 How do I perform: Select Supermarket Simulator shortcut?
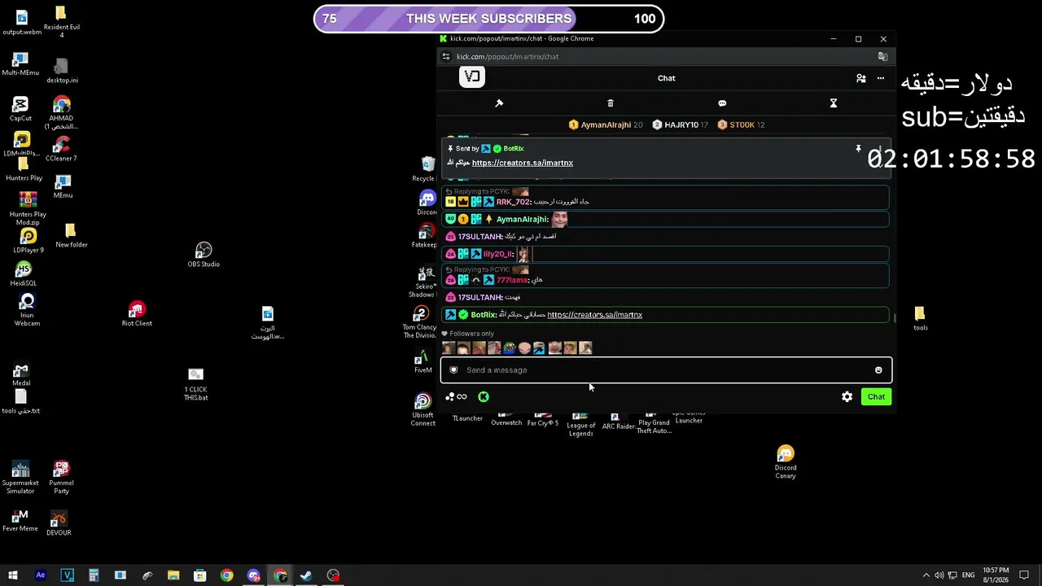20,478
